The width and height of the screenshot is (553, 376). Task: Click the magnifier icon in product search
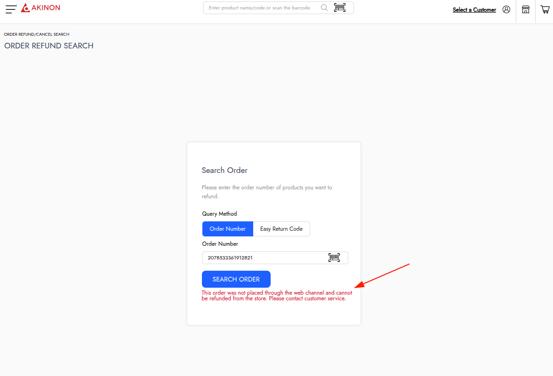(x=324, y=8)
